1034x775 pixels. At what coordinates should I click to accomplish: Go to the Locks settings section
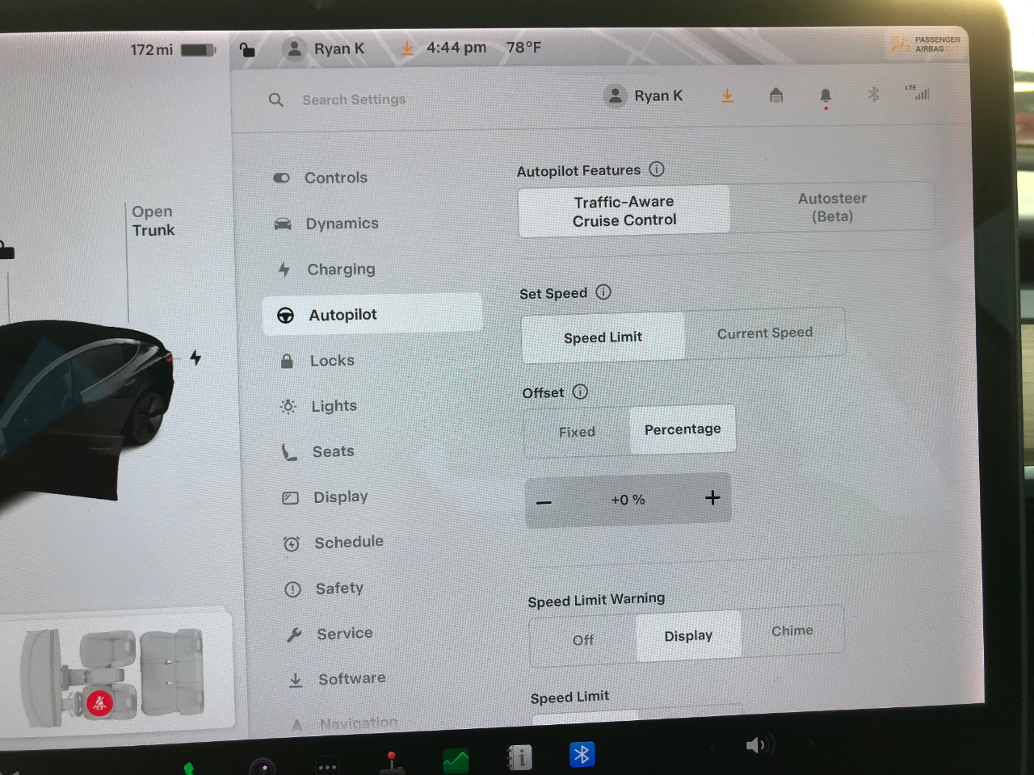tap(331, 361)
